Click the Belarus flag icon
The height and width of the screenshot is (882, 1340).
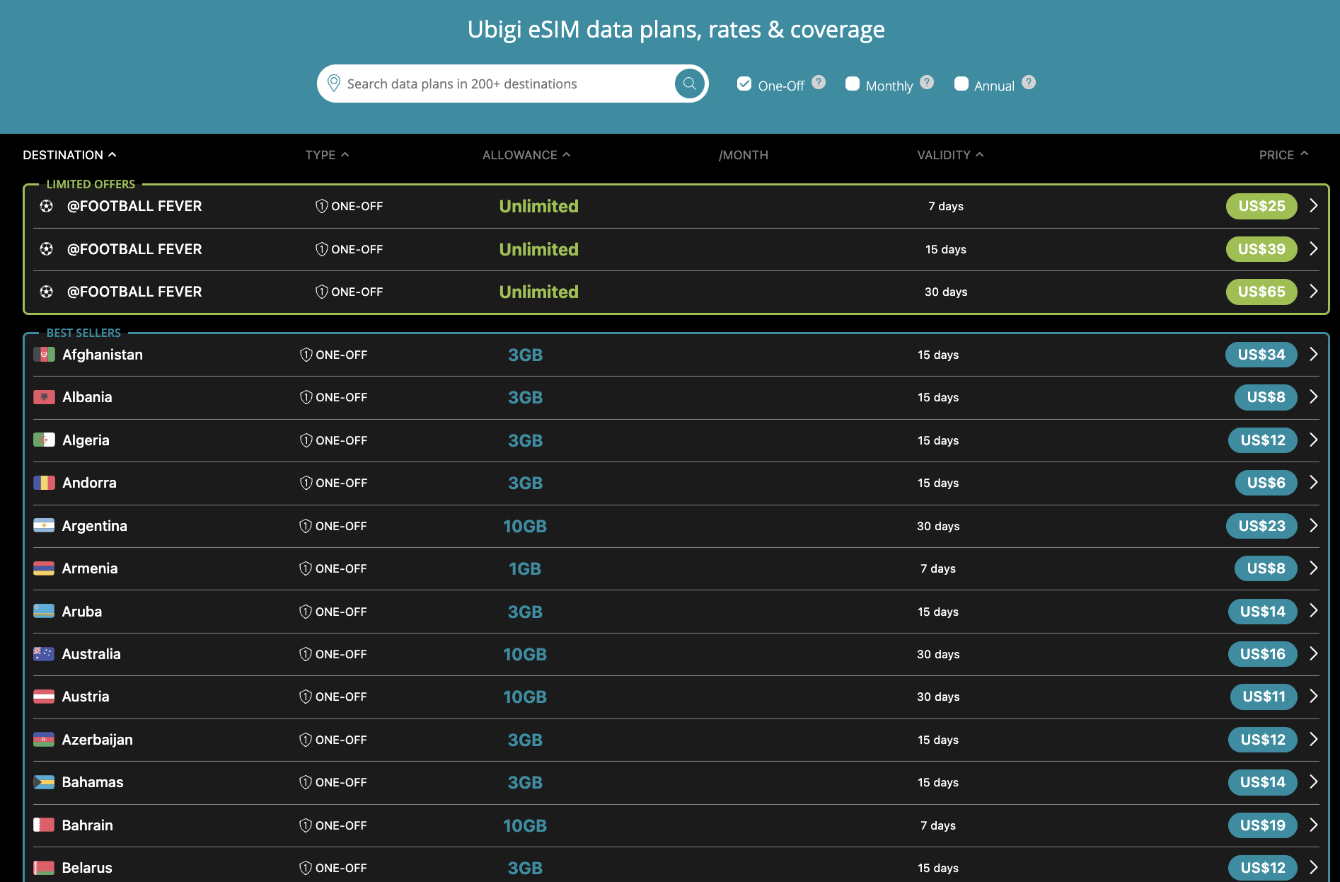pyautogui.click(x=44, y=868)
